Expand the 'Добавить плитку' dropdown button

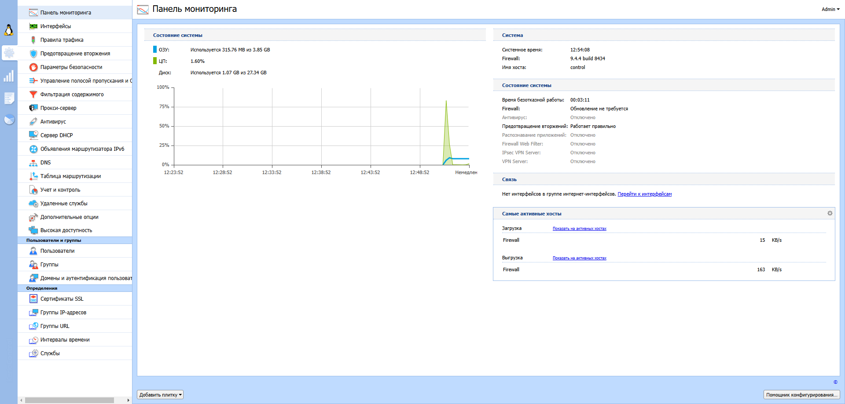160,395
